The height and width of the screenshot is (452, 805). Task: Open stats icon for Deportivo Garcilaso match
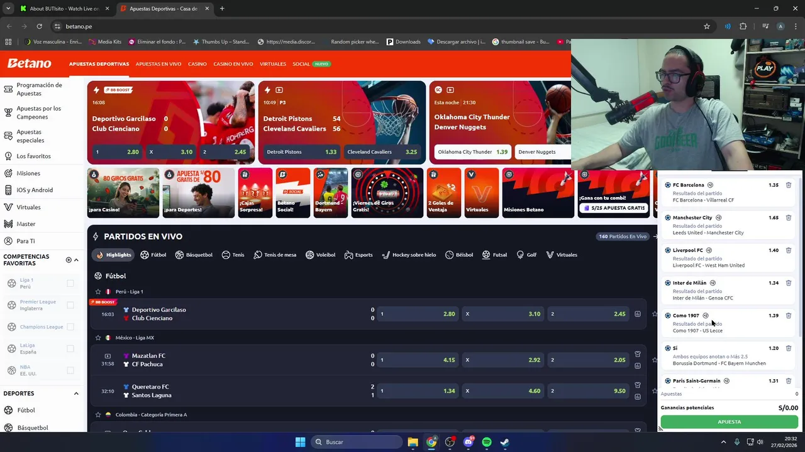[637, 314]
